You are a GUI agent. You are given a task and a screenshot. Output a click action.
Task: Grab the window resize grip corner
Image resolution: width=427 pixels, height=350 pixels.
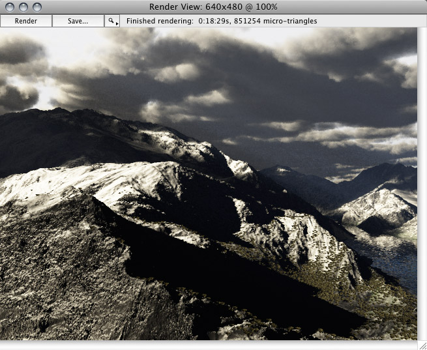(422, 345)
